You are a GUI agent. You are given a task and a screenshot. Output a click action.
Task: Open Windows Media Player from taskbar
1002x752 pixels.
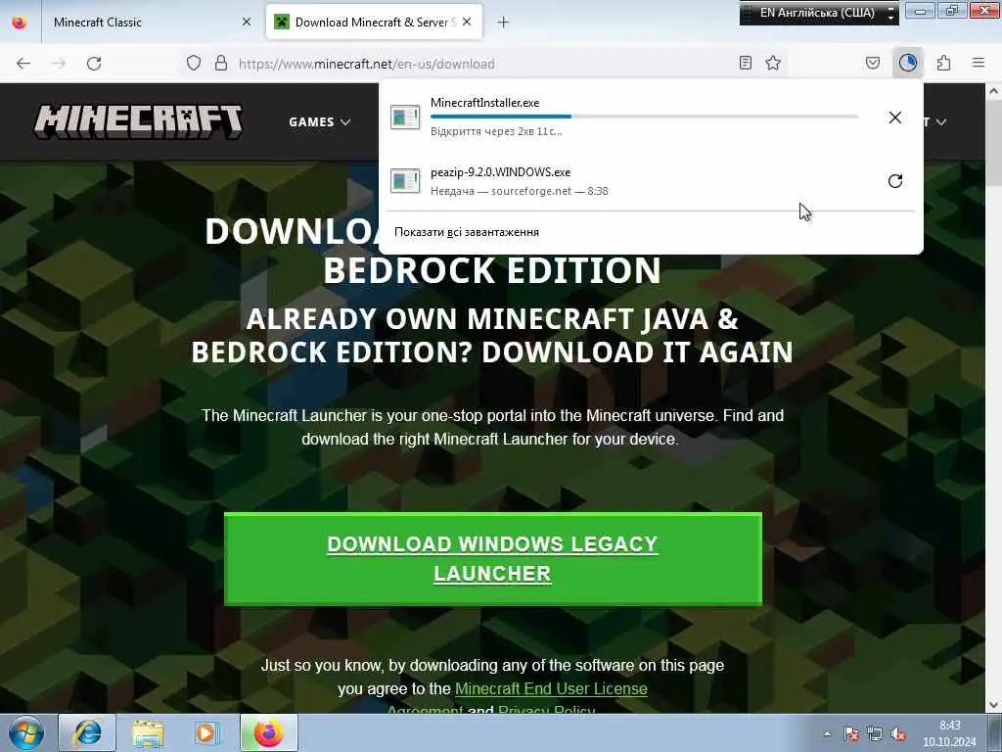tap(206, 732)
